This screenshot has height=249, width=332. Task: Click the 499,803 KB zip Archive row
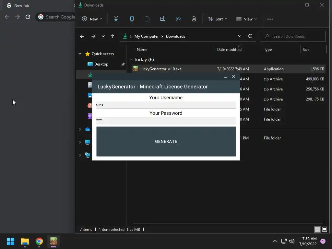coord(282,79)
